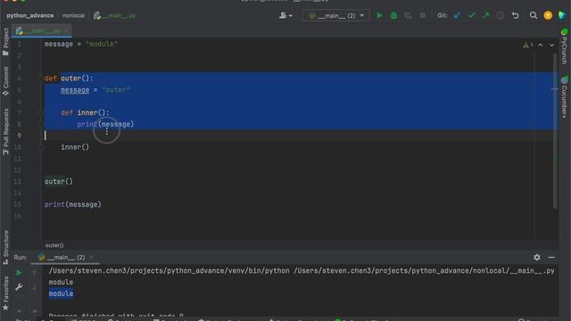Click the __main__.py breadcrumb in navigation bar

(115, 16)
